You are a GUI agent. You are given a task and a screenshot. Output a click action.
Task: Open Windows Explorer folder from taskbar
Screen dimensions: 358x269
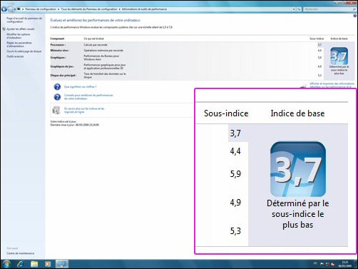(x=34, y=264)
